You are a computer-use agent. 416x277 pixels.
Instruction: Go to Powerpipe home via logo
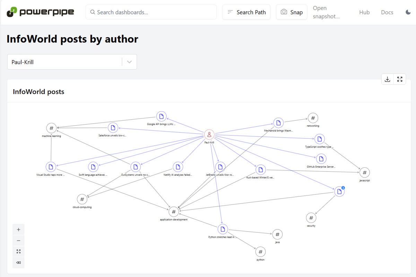[x=40, y=12]
